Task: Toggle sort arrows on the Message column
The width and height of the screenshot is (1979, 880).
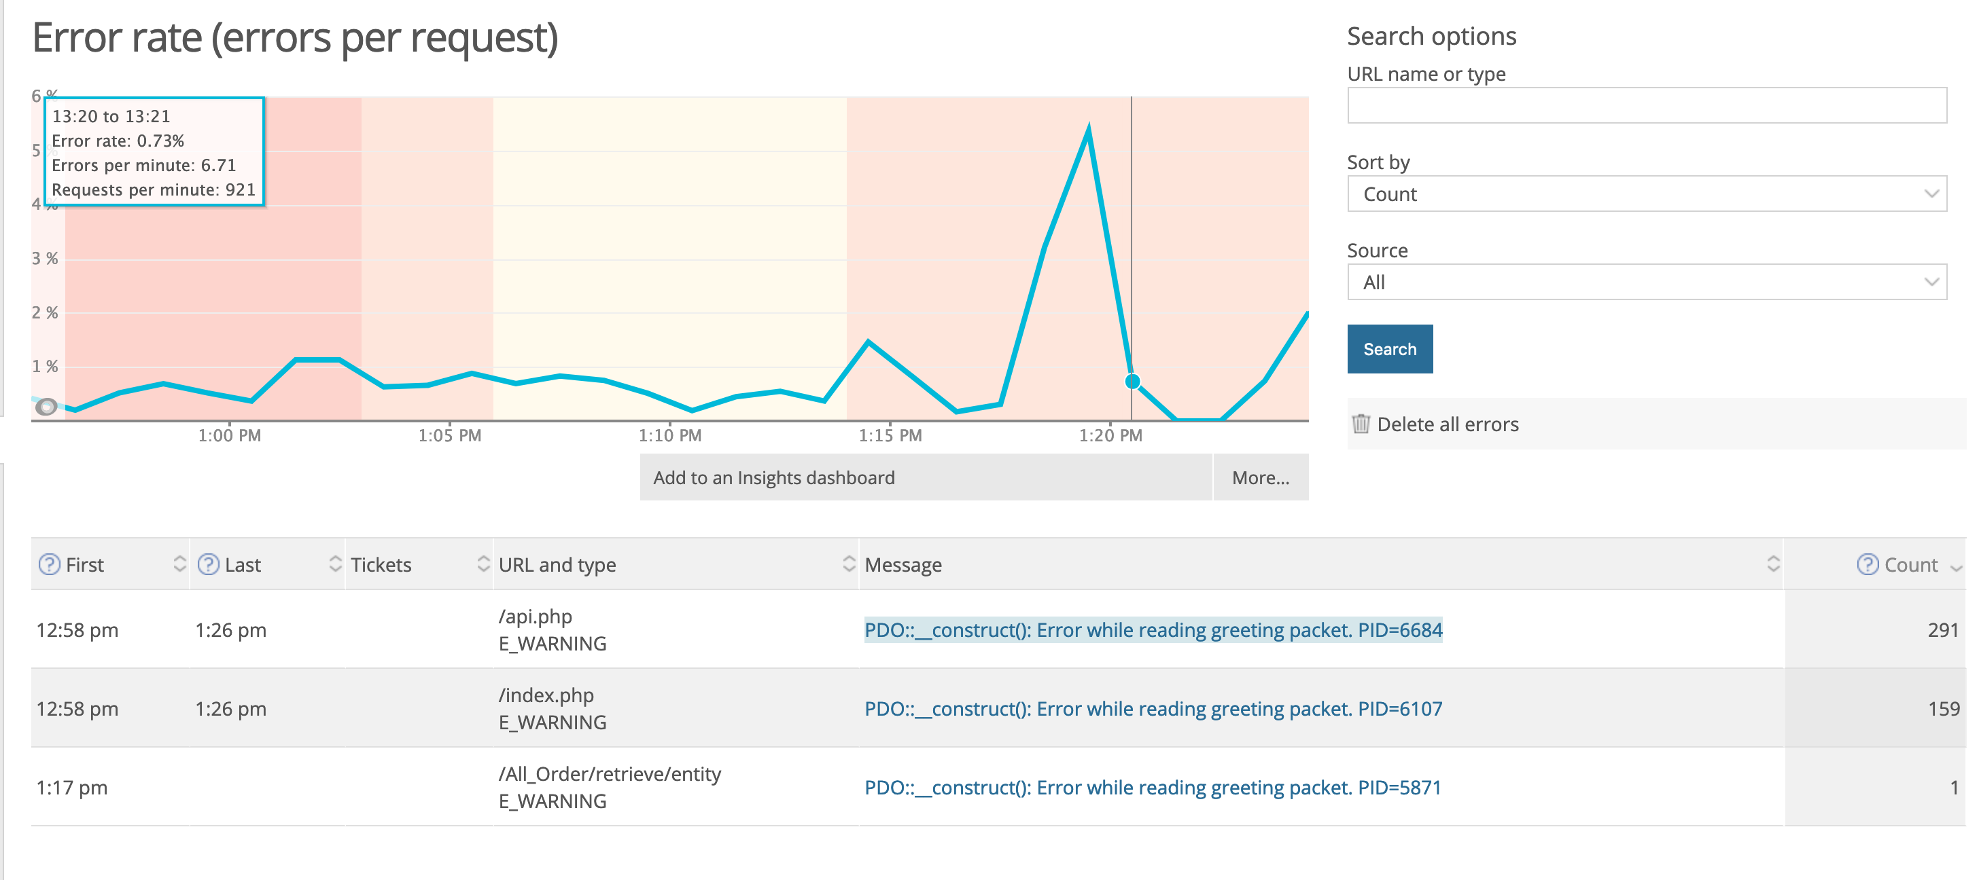Action: pyautogui.click(x=1773, y=564)
